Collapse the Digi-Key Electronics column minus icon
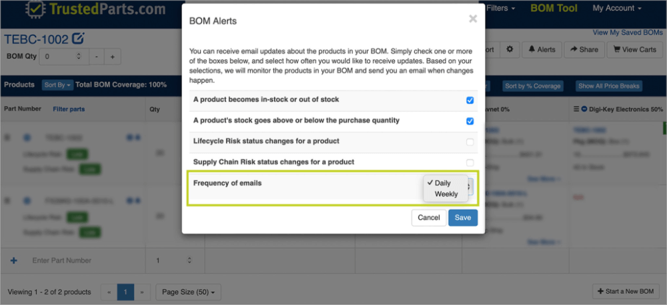Image resolution: width=667 pixels, height=305 pixels. click(x=584, y=108)
